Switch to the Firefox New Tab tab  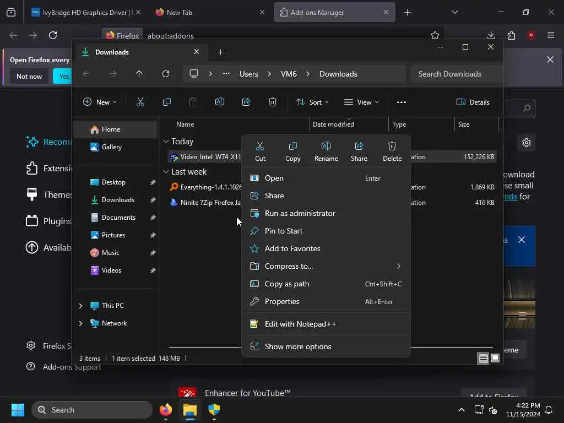click(210, 12)
